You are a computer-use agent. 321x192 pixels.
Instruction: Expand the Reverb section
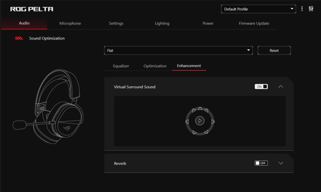(281, 163)
